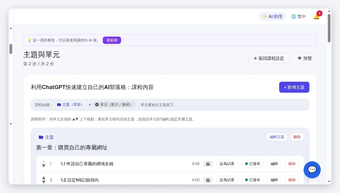Click the 主題 folder label in the chapter card
This screenshot has height=193, width=340.
pos(46,137)
